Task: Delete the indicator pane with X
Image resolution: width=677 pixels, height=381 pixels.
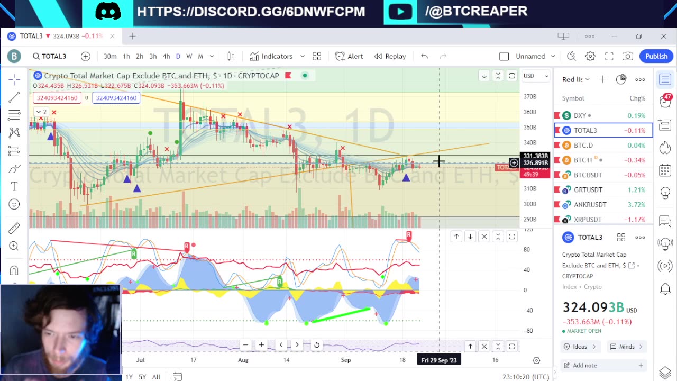Action: [x=484, y=237]
